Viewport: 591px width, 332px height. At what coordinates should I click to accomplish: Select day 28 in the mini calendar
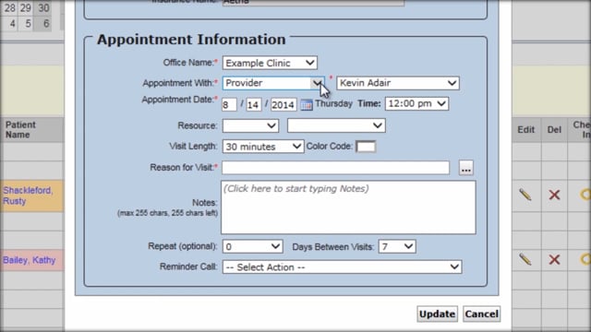[x=9, y=7]
